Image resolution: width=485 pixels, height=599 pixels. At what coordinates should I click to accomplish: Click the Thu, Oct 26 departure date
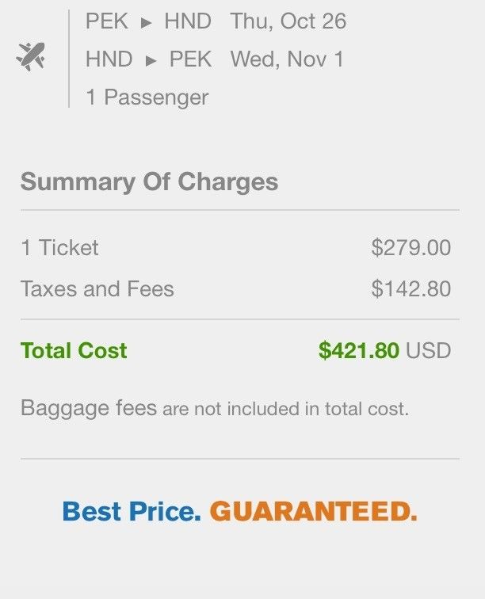(x=288, y=21)
